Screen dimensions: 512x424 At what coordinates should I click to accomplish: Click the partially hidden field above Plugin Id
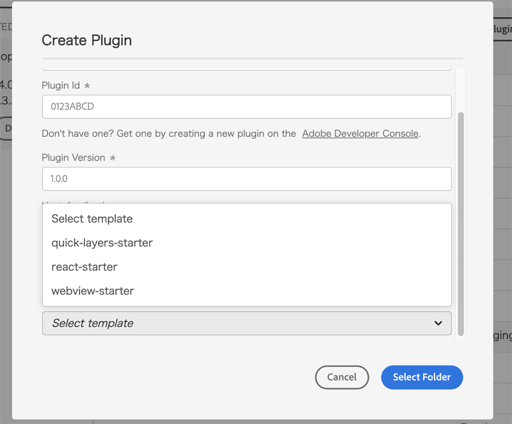pos(246,68)
